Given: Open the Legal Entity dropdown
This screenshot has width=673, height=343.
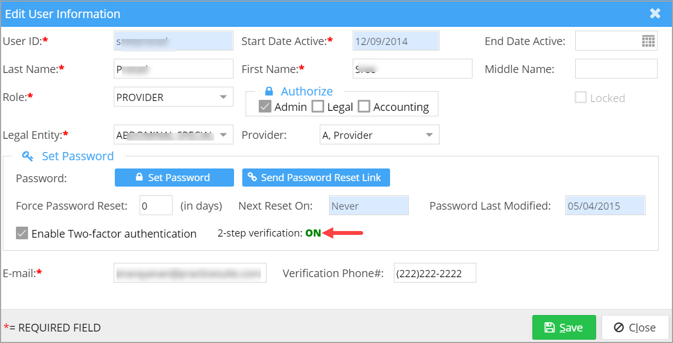Looking at the screenshot, I should (x=223, y=135).
